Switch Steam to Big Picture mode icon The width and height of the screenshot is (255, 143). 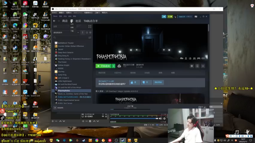[196, 17]
